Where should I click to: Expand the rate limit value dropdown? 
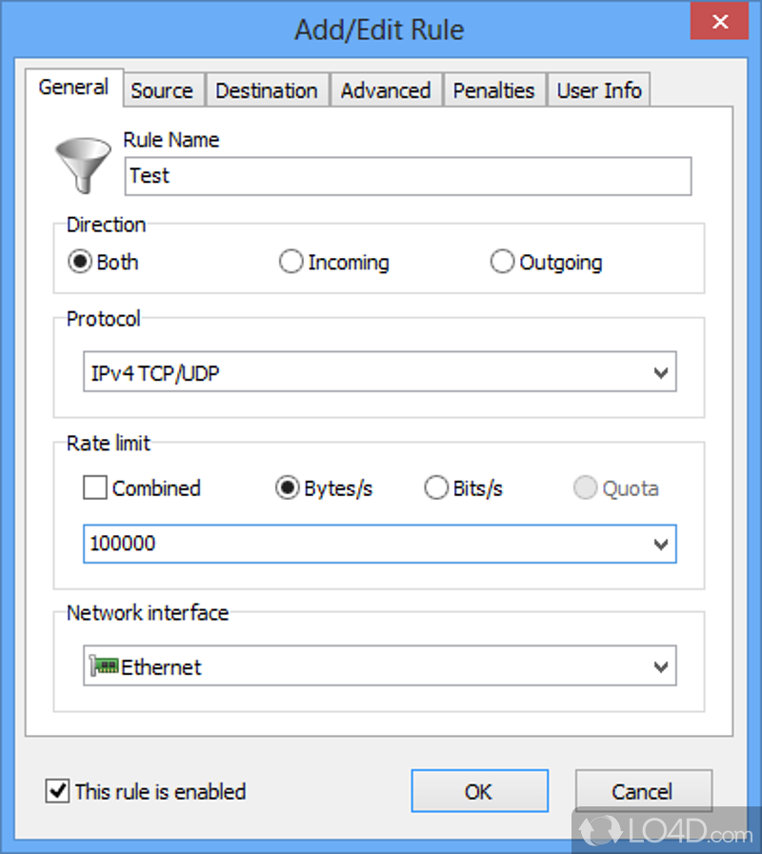pos(661,545)
